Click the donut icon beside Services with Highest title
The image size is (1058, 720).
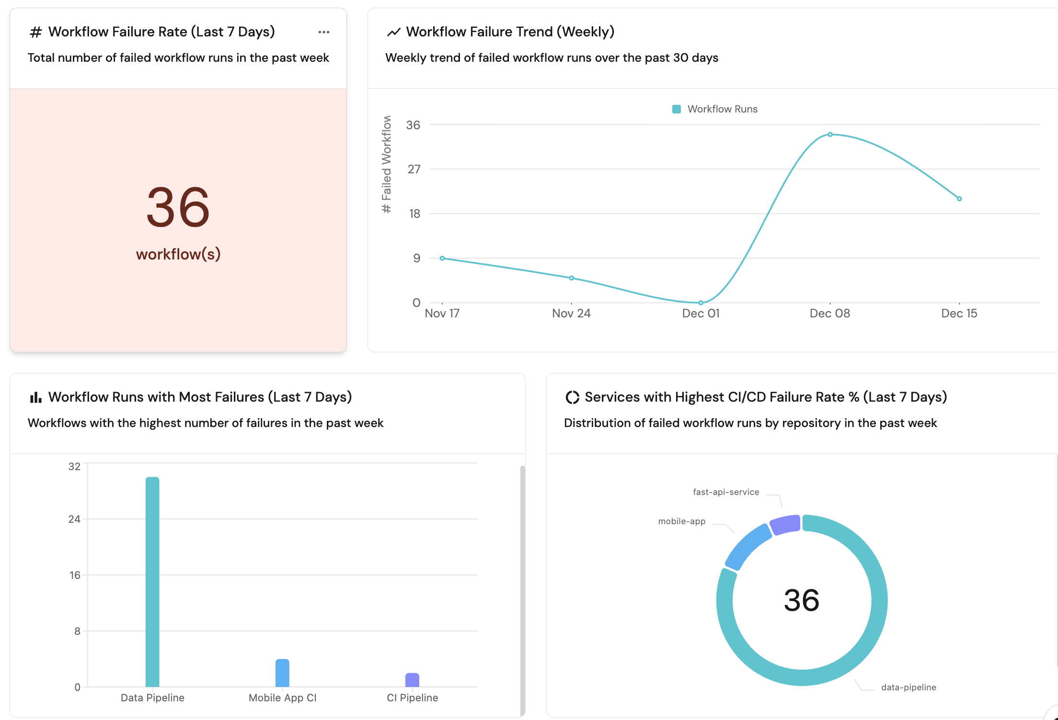pyautogui.click(x=572, y=397)
